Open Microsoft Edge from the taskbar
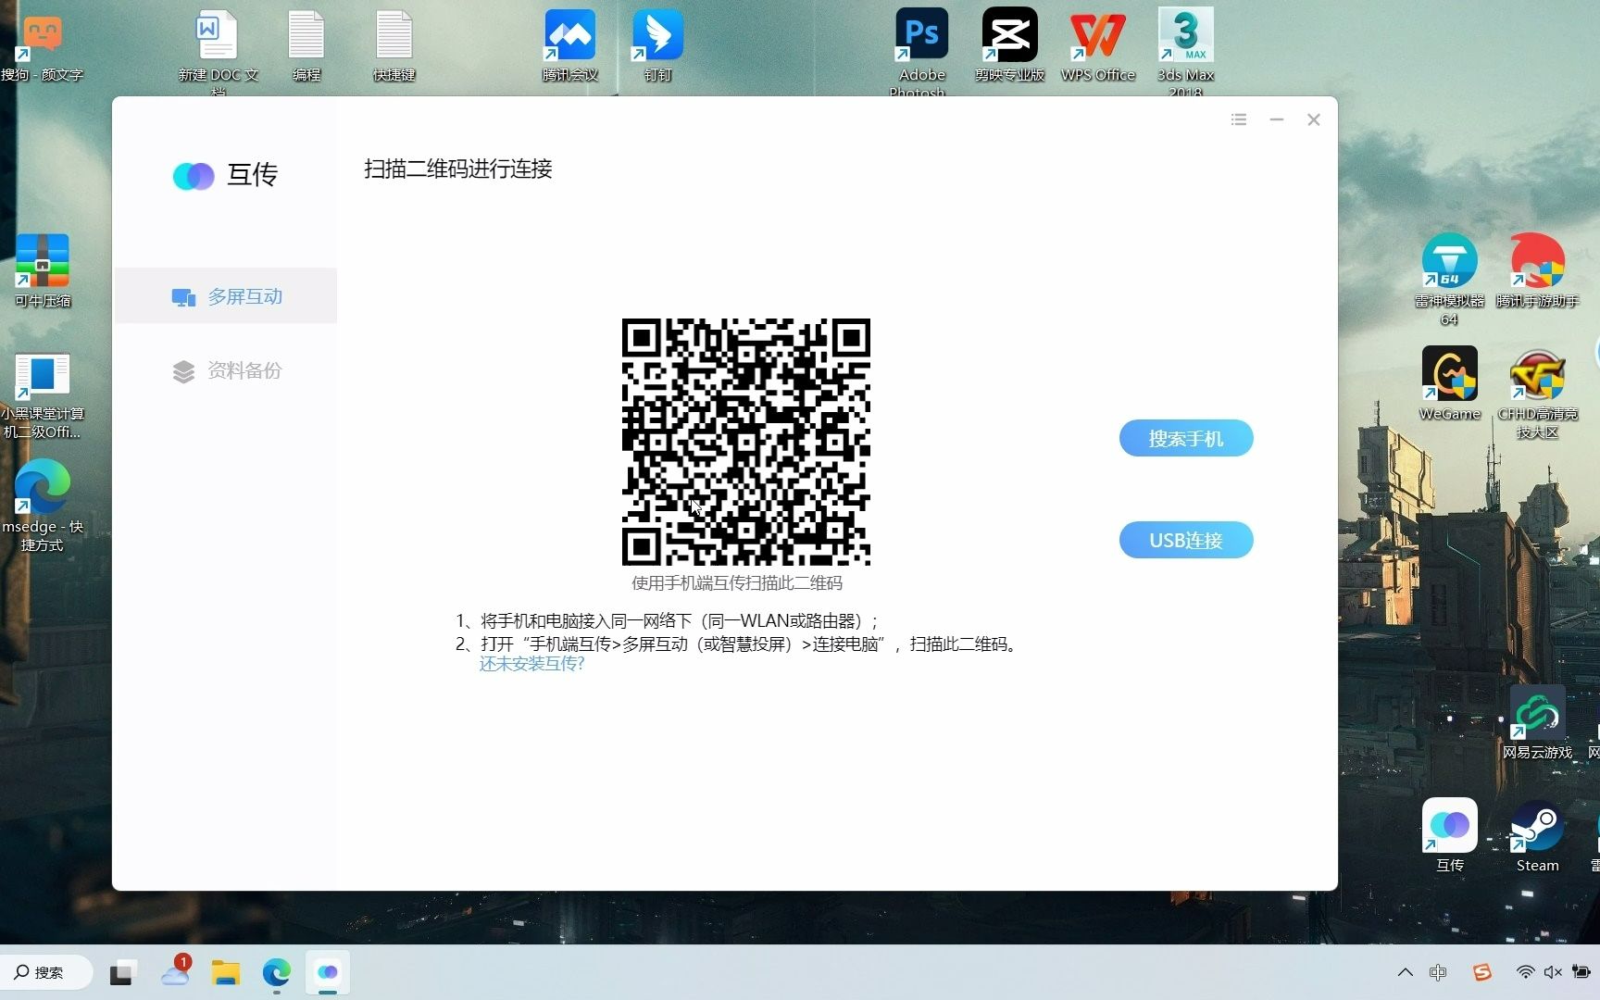Screen dimensions: 1600x1000 (x=276, y=973)
